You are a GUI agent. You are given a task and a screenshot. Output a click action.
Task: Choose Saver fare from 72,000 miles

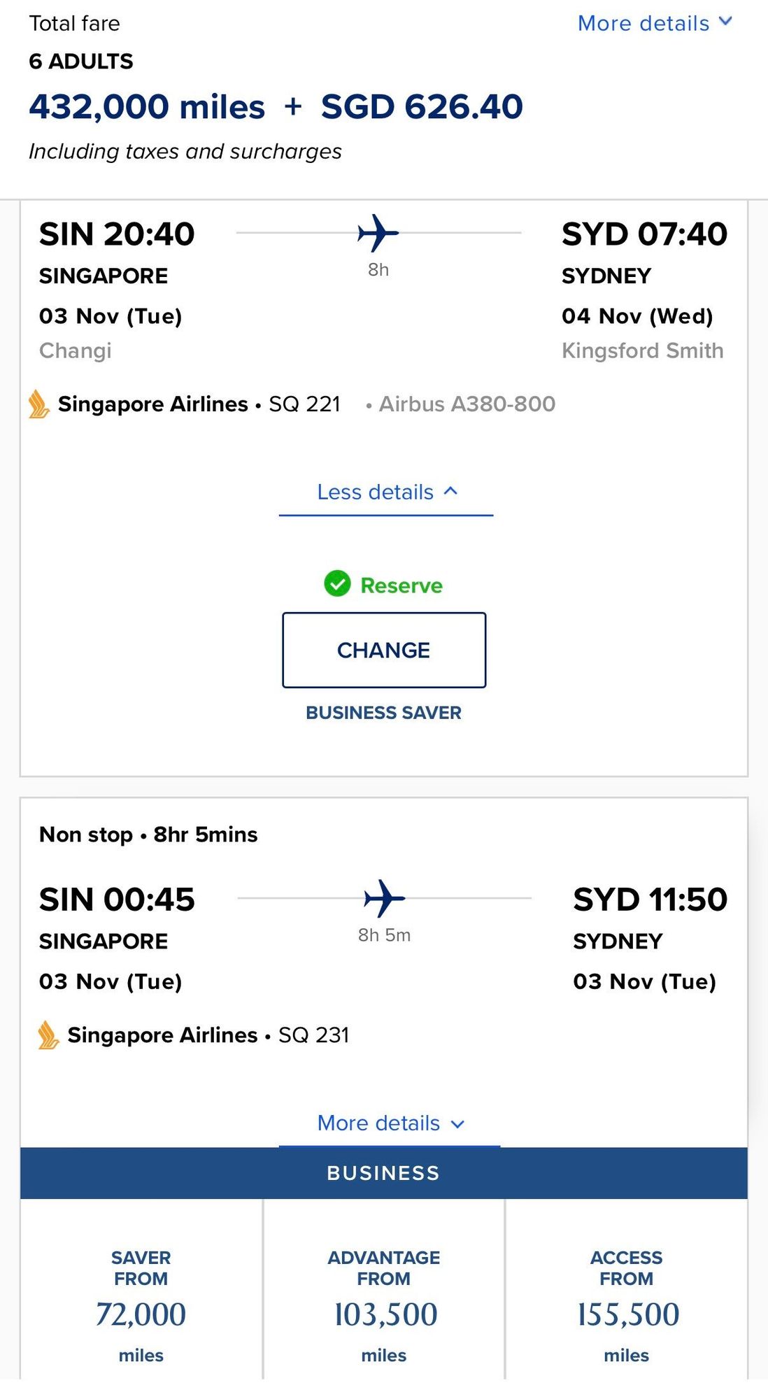click(x=141, y=1305)
